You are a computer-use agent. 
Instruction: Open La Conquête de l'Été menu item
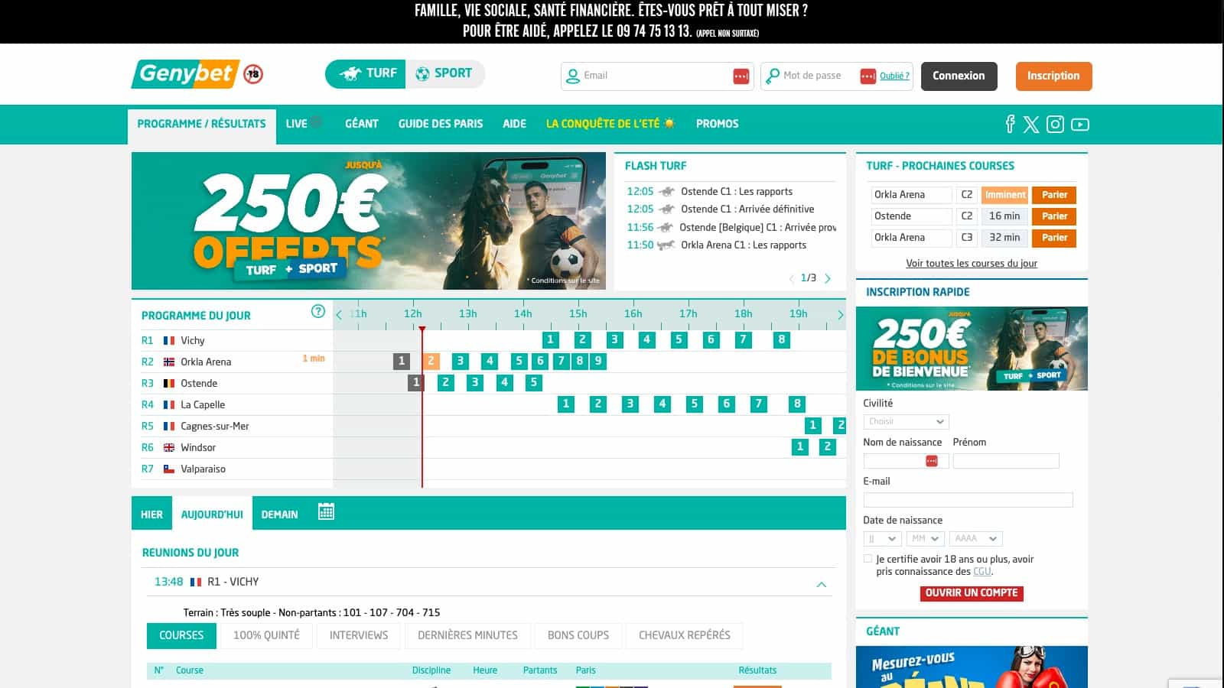[x=610, y=124]
